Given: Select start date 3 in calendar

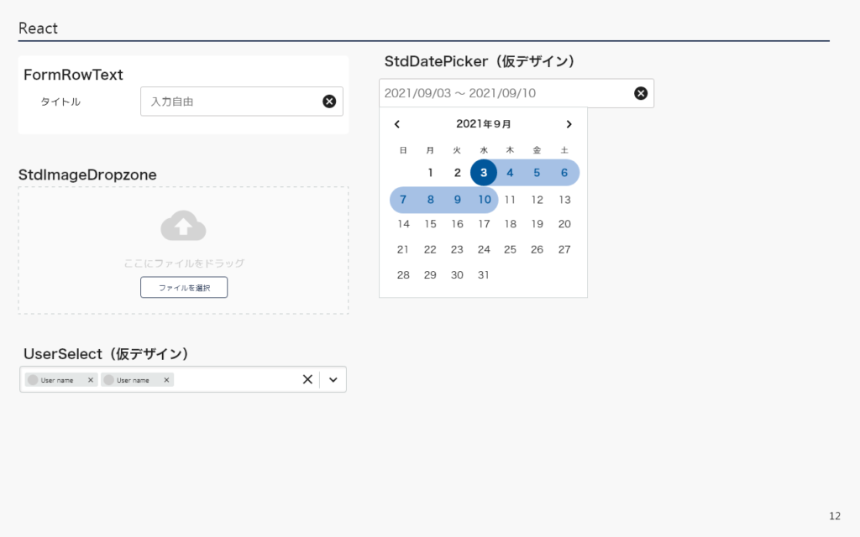Looking at the screenshot, I should (484, 173).
